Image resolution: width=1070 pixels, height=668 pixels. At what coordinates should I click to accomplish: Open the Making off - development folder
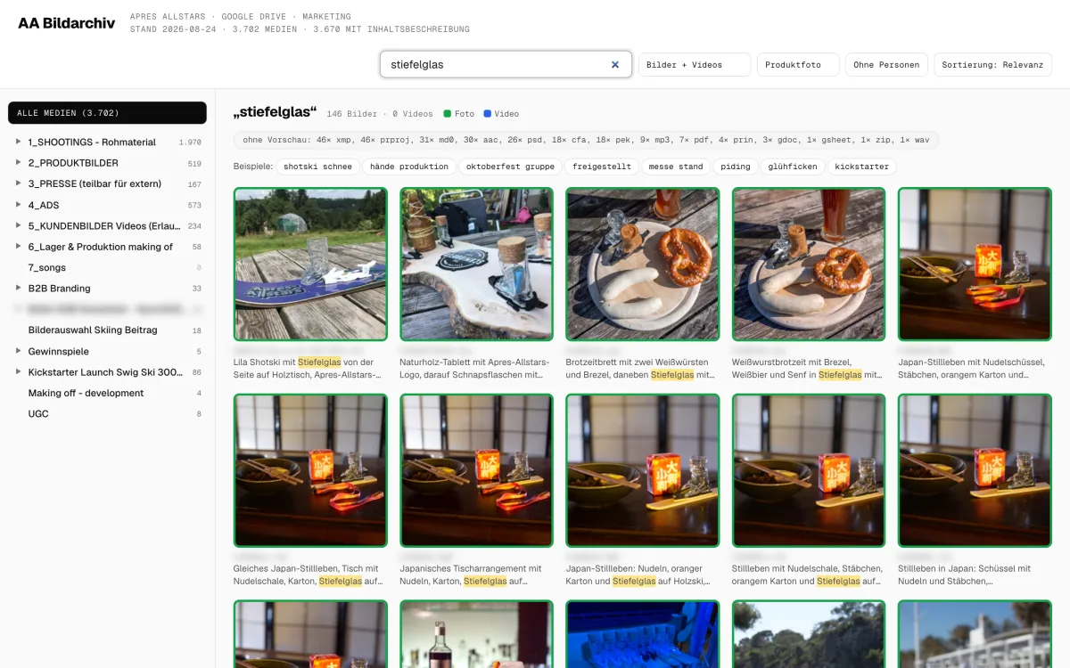(x=86, y=393)
